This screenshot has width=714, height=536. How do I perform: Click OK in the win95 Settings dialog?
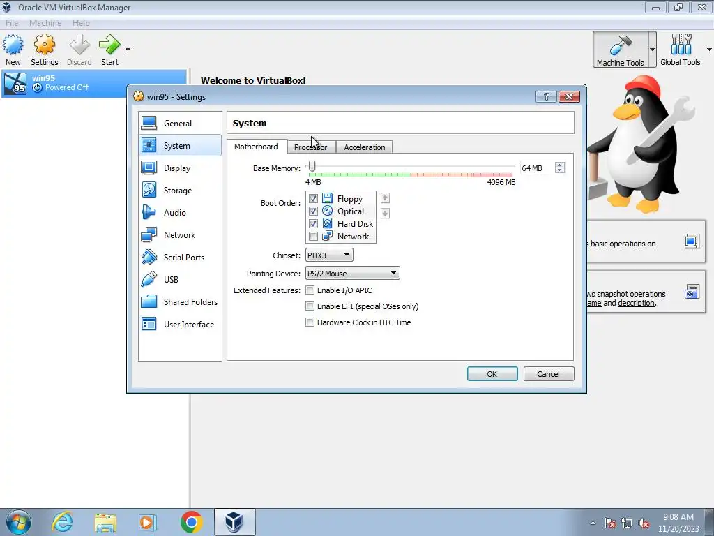tap(492, 374)
